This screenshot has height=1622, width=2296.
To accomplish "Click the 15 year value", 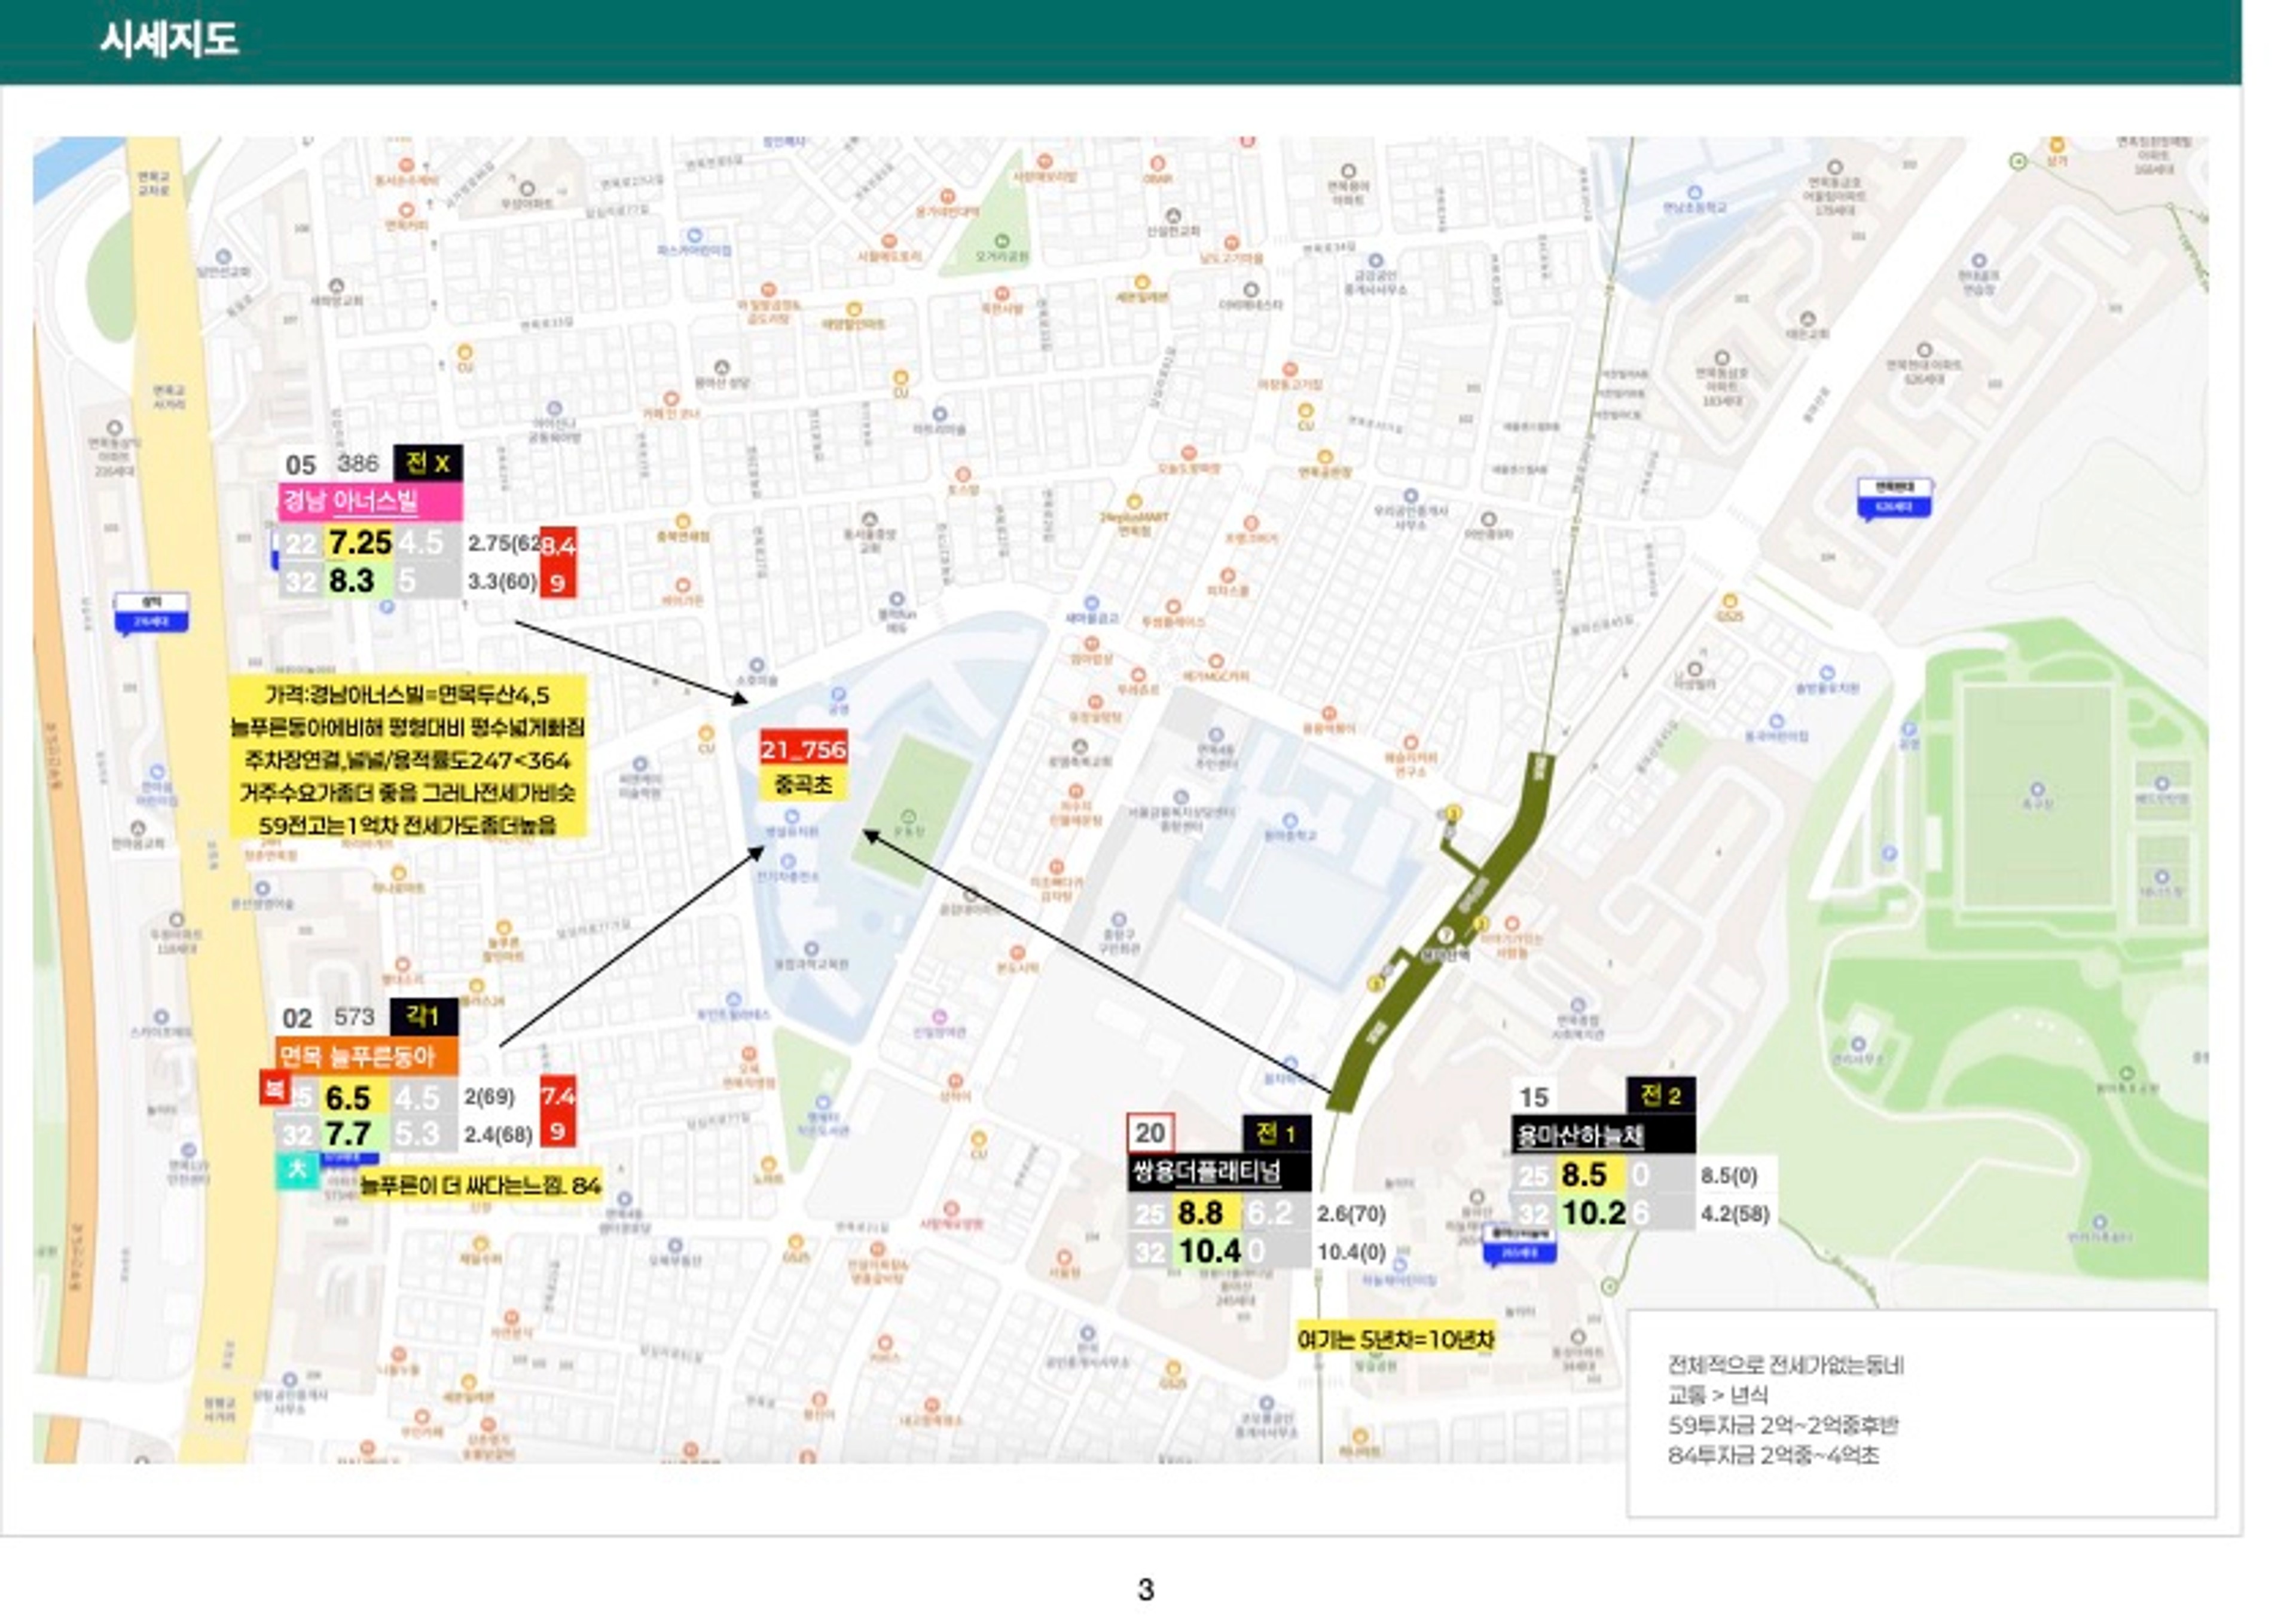I will pos(1533,1096).
